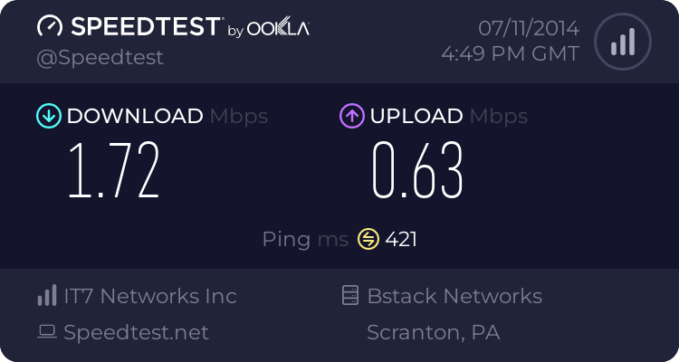Click the upload arrow icon
679x362 pixels.
[351, 116]
